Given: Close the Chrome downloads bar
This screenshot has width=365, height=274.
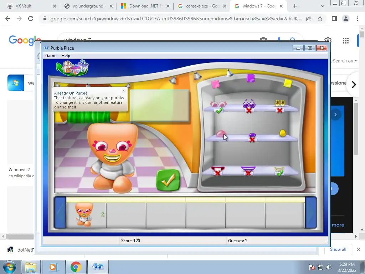Looking at the screenshot, I should click(359, 249).
